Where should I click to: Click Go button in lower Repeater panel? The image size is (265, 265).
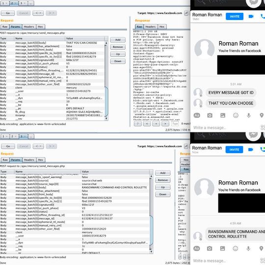coord(8,146)
